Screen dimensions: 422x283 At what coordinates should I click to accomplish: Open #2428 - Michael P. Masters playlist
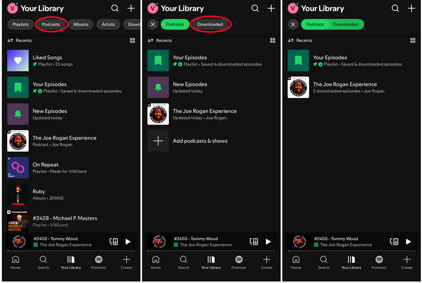click(71, 221)
